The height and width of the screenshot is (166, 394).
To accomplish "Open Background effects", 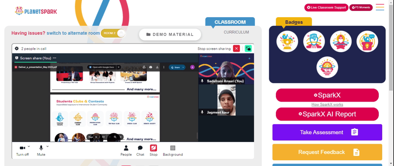I will point(173,151).
